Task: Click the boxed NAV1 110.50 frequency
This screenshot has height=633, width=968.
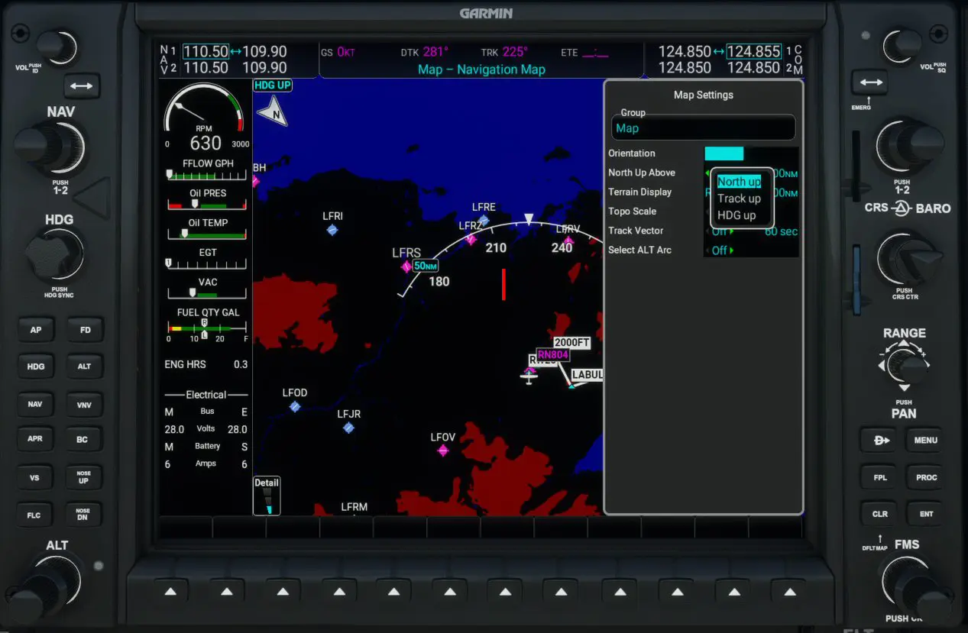Action: (x=206, y=52)
